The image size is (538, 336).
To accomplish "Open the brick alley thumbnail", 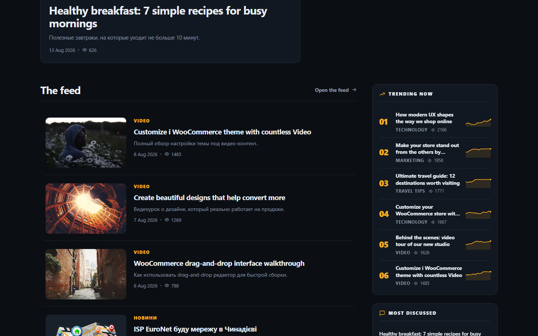I will click(x=86, y=274).
